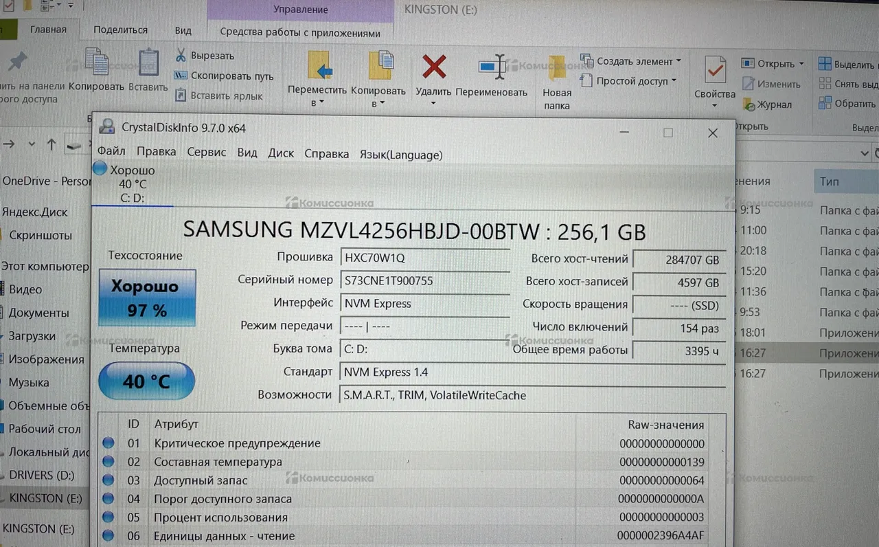Open the Сервис menu in CrystalDiskInfo
879x547 pixels.
point(206,153)
